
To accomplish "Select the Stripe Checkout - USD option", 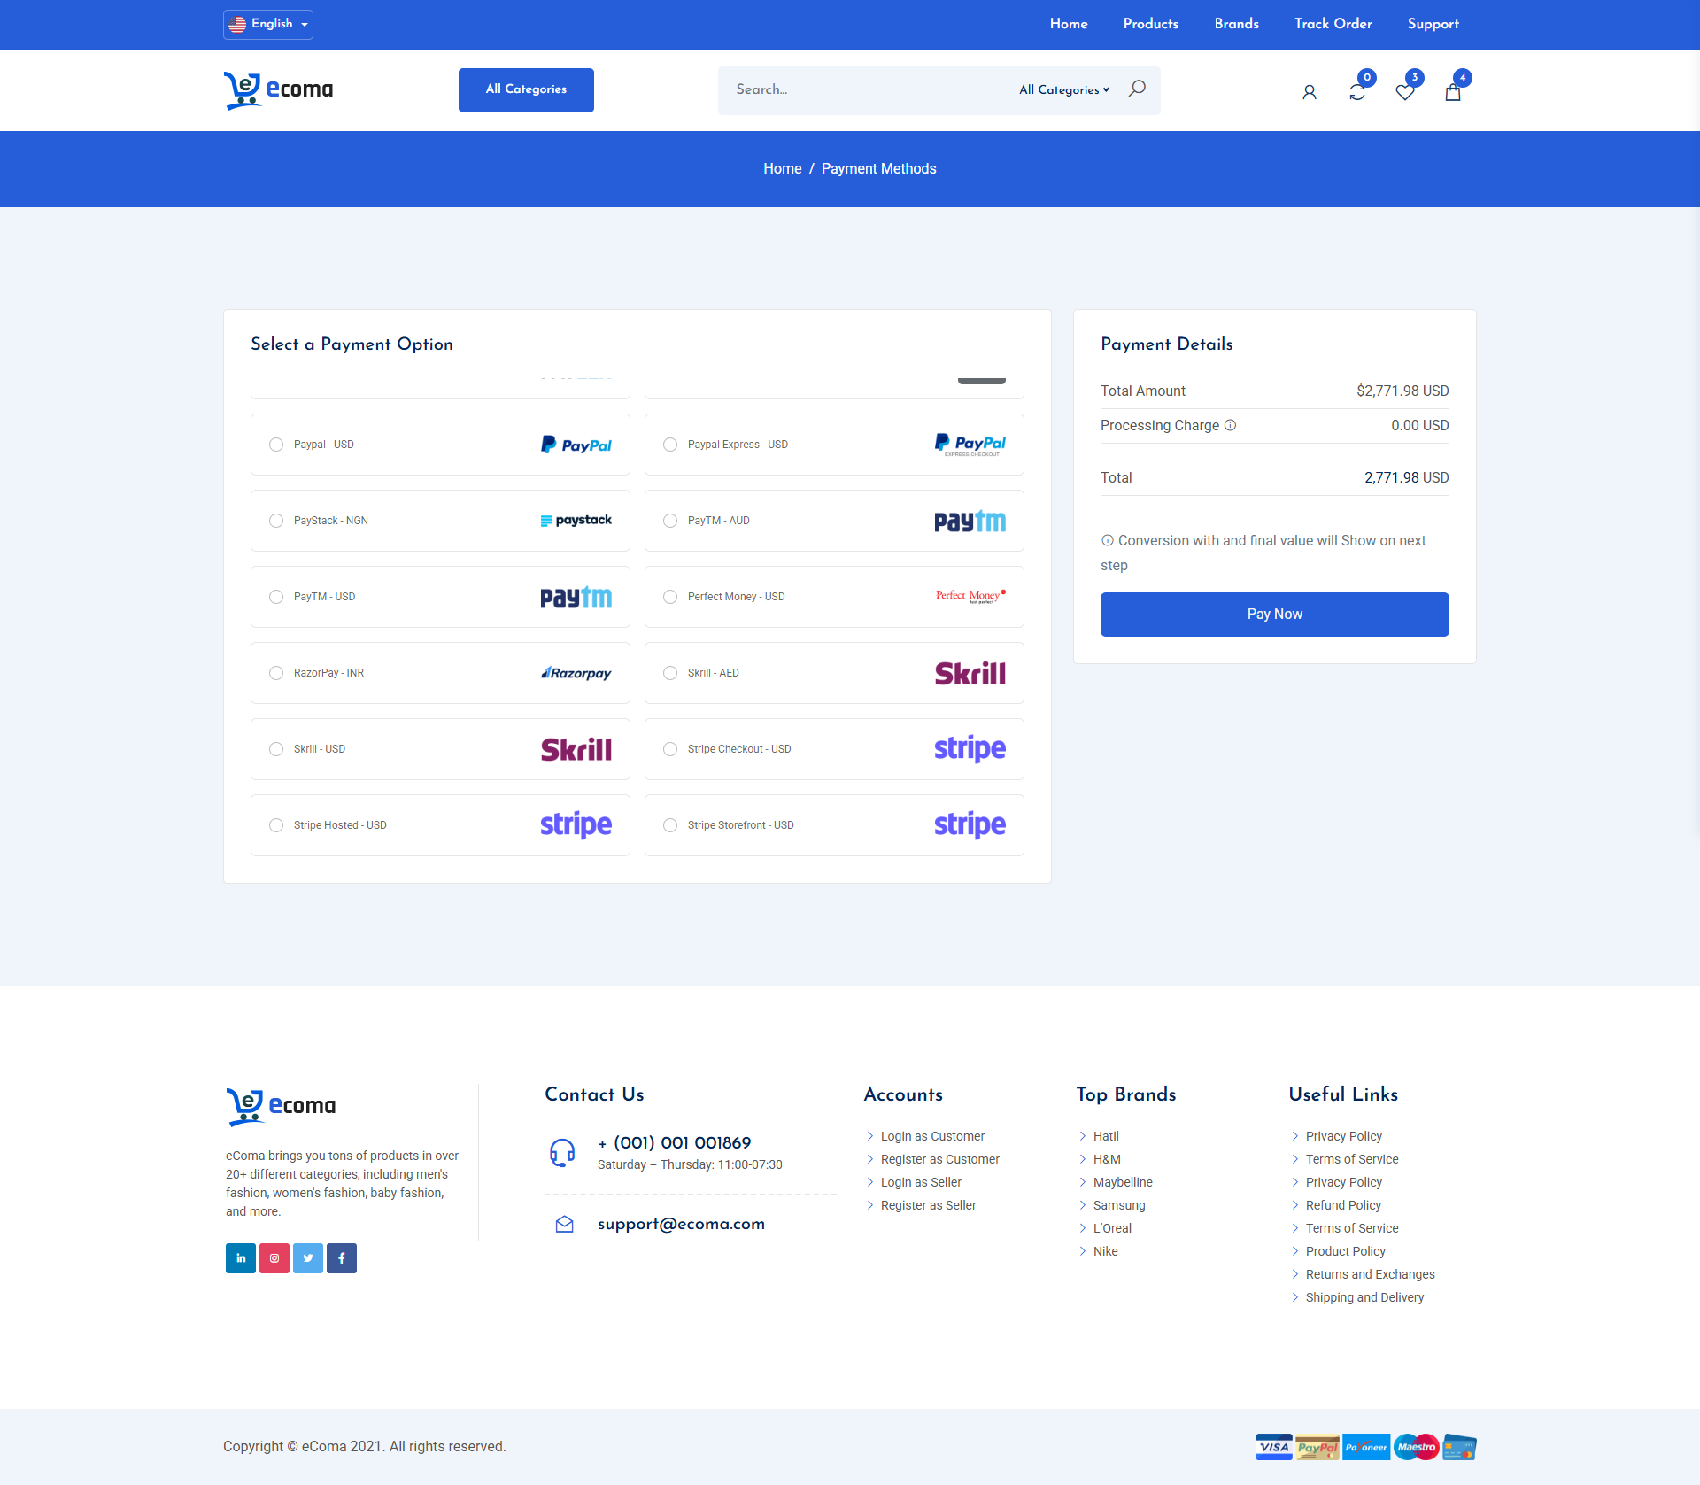I will click(x=670, y=749).
